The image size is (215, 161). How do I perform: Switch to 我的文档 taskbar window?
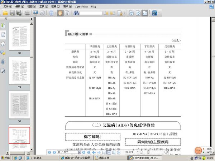(110, 158)
